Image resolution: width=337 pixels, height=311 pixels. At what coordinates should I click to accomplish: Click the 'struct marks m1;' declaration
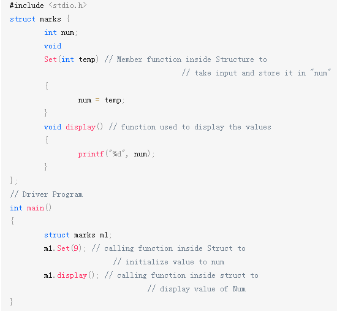(x=78, y=235)
